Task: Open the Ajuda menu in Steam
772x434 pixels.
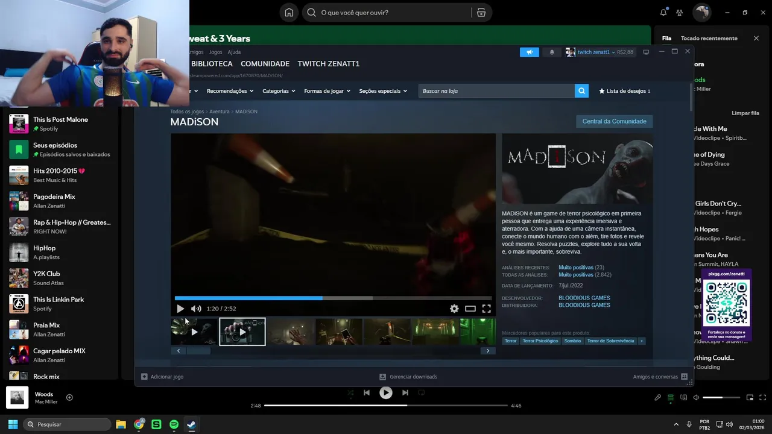Action: tap(234, 52)
